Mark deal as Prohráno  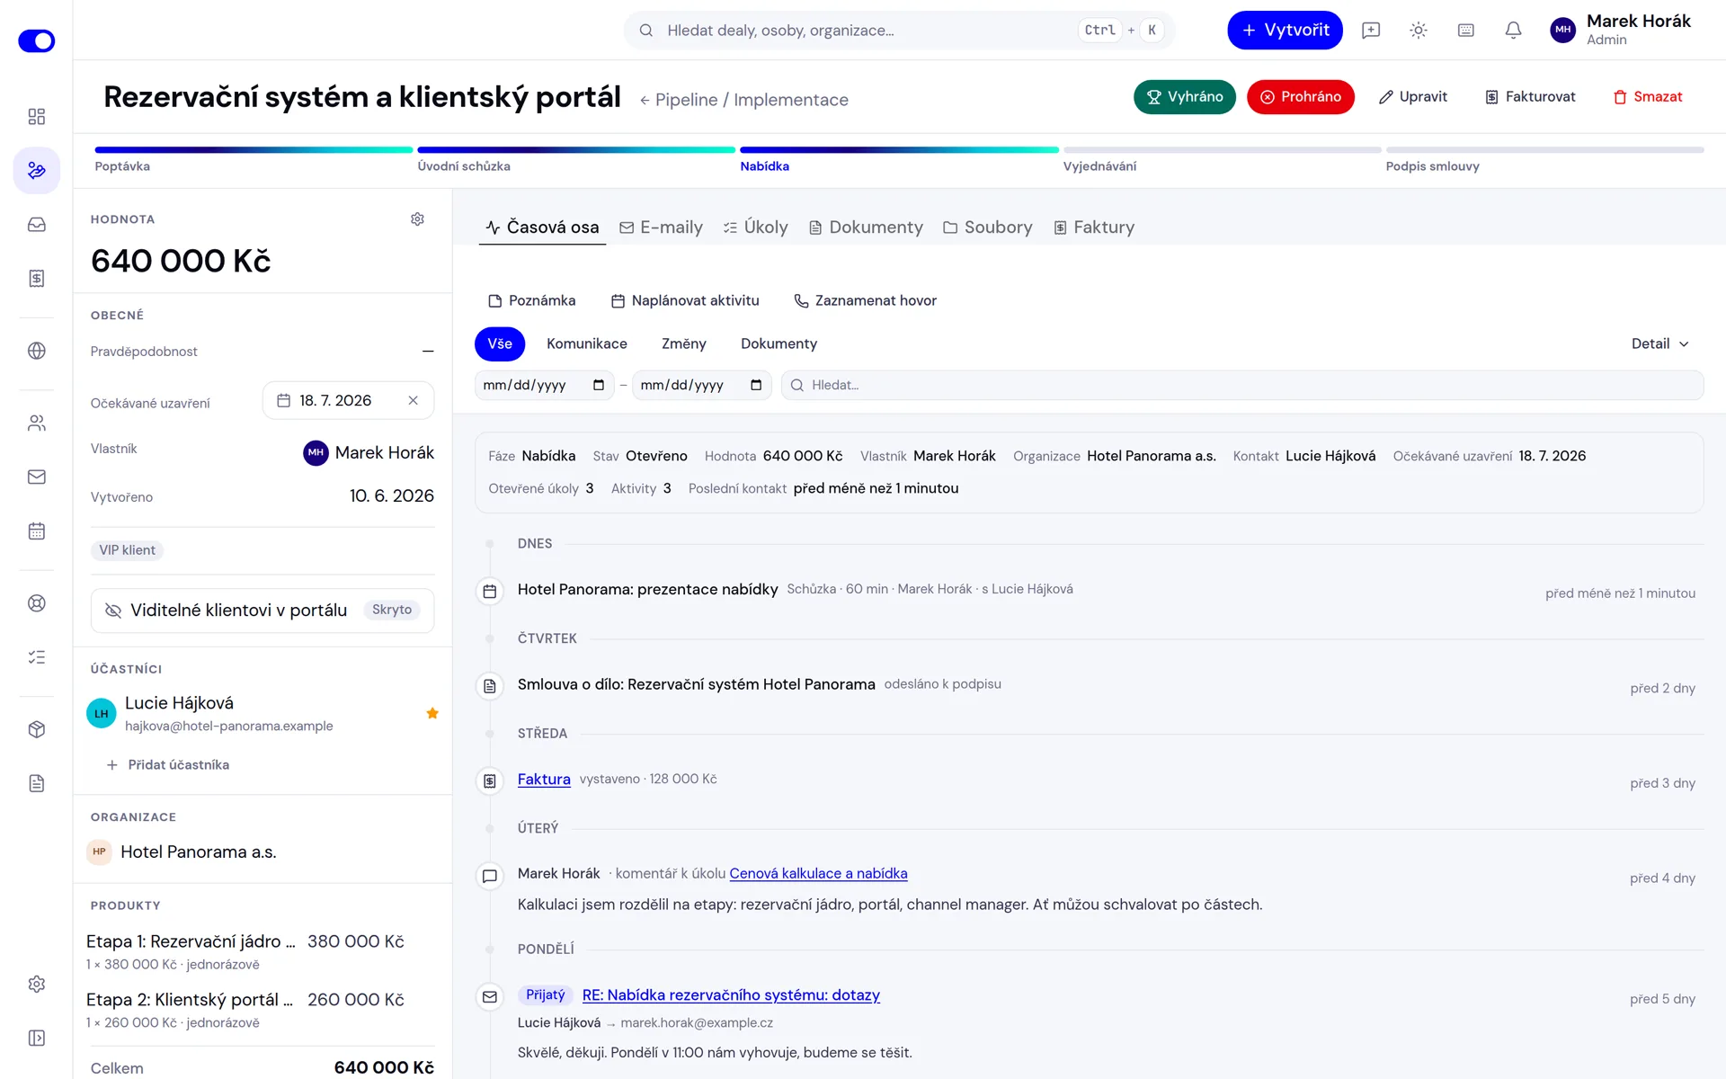pos(1300,97)
